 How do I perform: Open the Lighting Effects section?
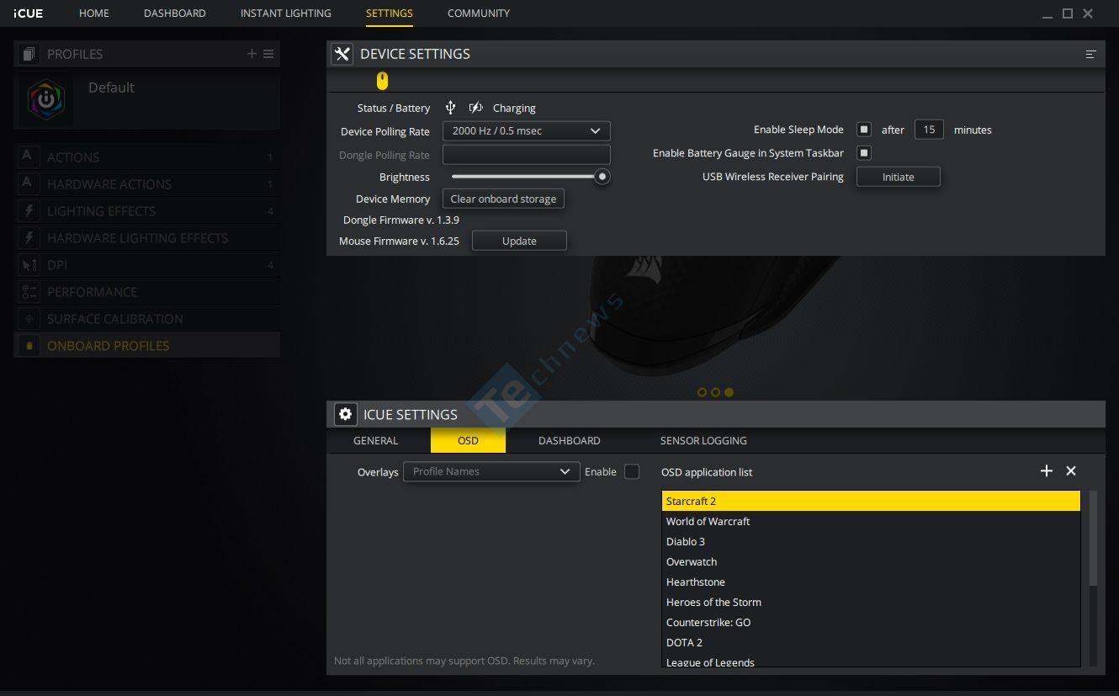point(146,210)
